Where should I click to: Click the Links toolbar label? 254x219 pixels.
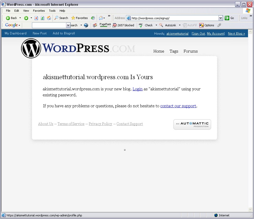244,18
